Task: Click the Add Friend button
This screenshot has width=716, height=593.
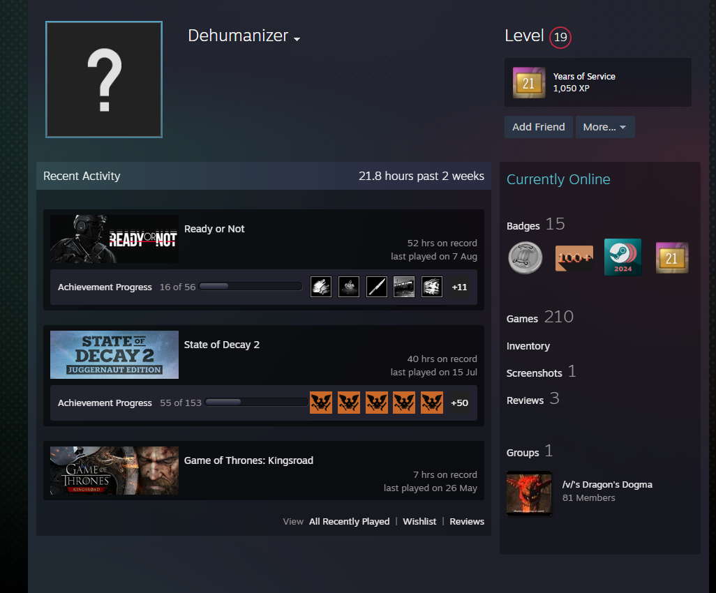Action: pos(538,127)
